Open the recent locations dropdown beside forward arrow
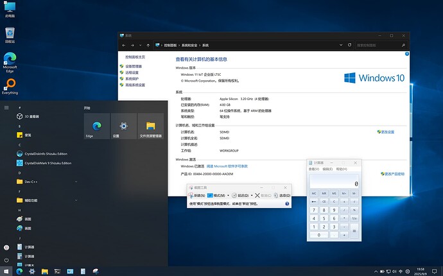The width and height of the screenshot is (443, 276). point(141,45)
